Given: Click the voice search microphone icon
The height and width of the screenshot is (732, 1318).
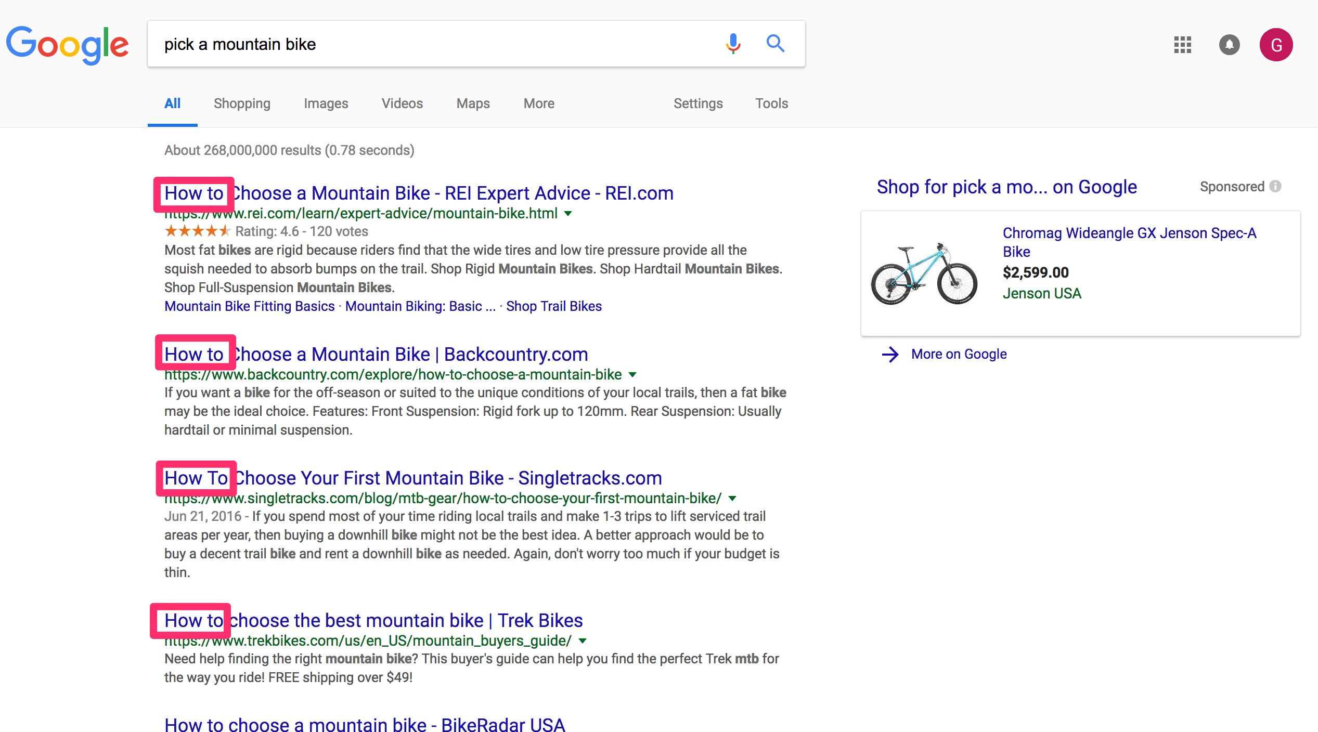Looking at the screenshot, I should [x=733, y=44].
